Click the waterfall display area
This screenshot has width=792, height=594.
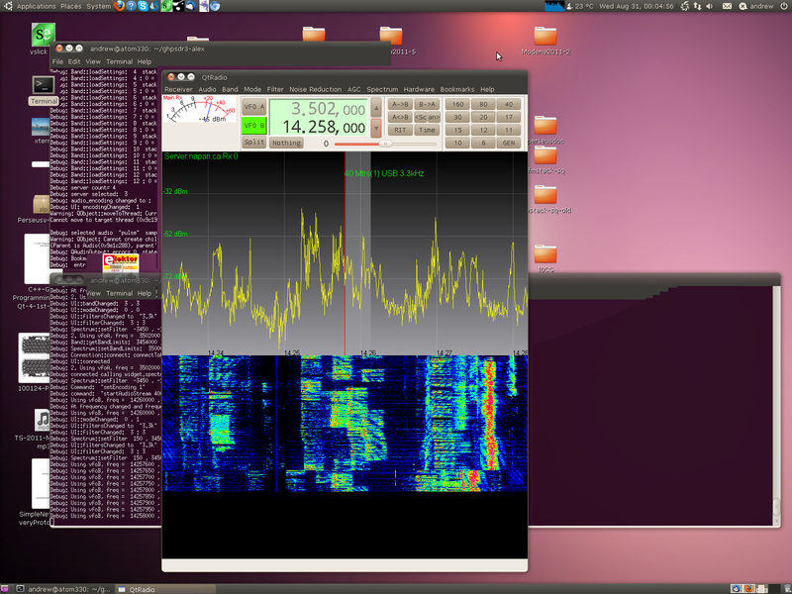pyautogui.click(x=345, y=424)
